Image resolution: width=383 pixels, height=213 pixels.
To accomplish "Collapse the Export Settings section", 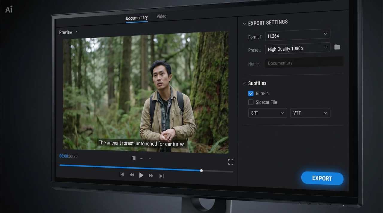I will pos(244,24).
